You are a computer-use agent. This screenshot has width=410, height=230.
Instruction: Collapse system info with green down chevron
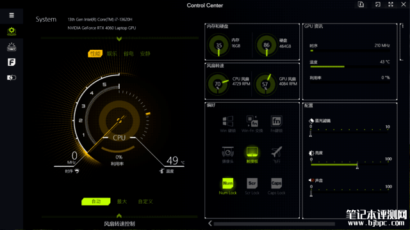pos(119,39)
